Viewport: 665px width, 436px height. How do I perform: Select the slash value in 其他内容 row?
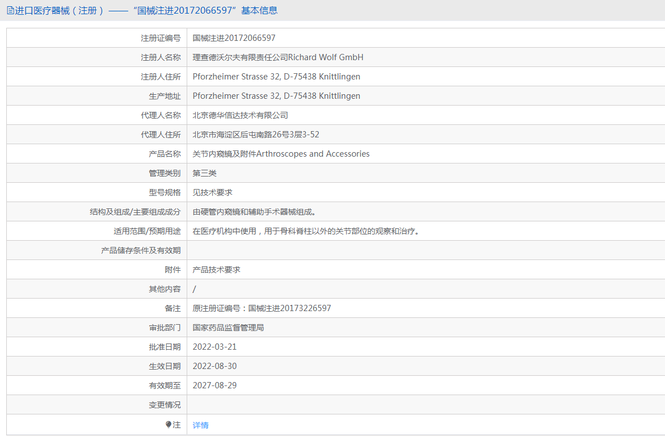coord(194,289)
